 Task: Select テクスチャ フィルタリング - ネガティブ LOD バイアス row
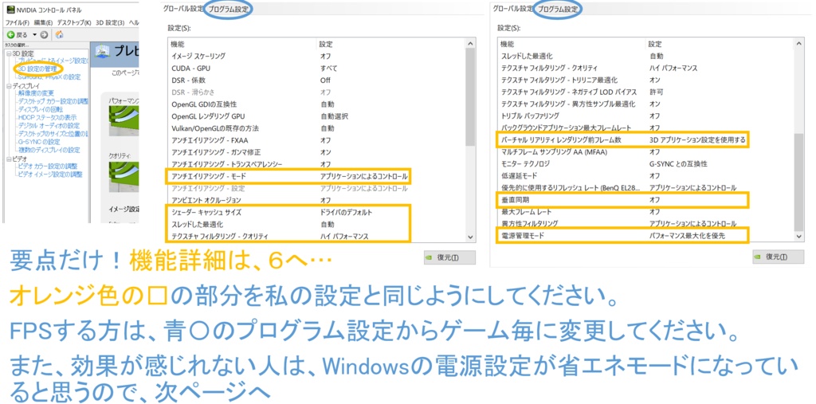click(646, 92)
